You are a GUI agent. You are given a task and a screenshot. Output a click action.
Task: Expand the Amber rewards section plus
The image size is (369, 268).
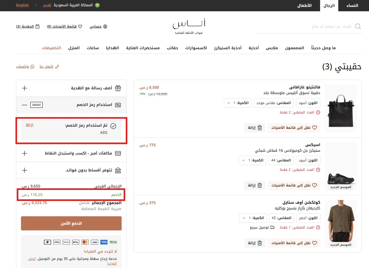click(24, 153)
